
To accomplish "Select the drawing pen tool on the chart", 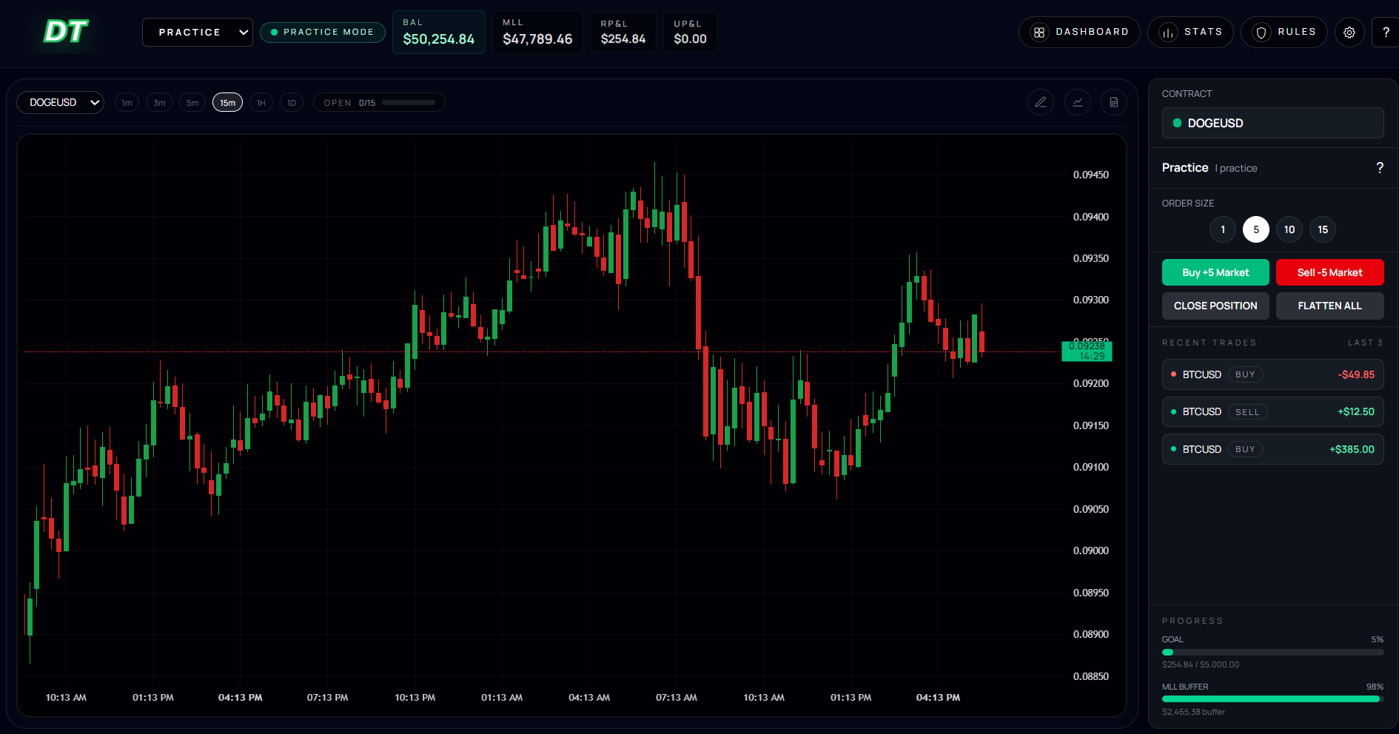I will point(1041,102).
